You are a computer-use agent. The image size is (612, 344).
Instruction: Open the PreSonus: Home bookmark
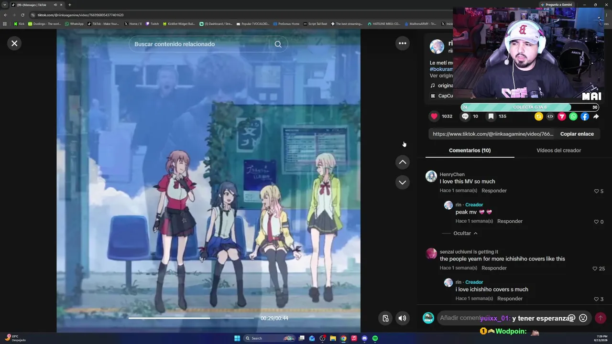[x=286, y=24]
